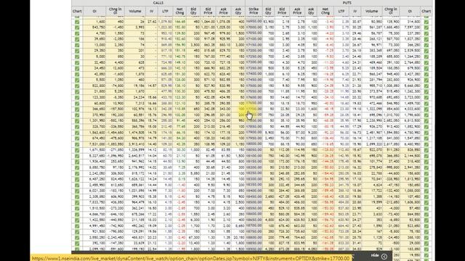
Task: Click the calls Volume column header
Action: pyautogui.click(x=134, y=12)
